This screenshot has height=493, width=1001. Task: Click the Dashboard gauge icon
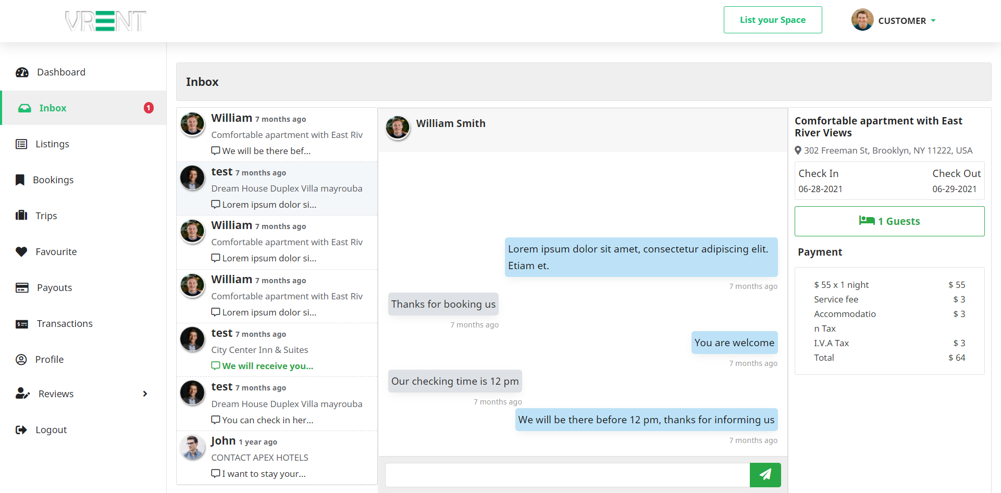[22, 72]
